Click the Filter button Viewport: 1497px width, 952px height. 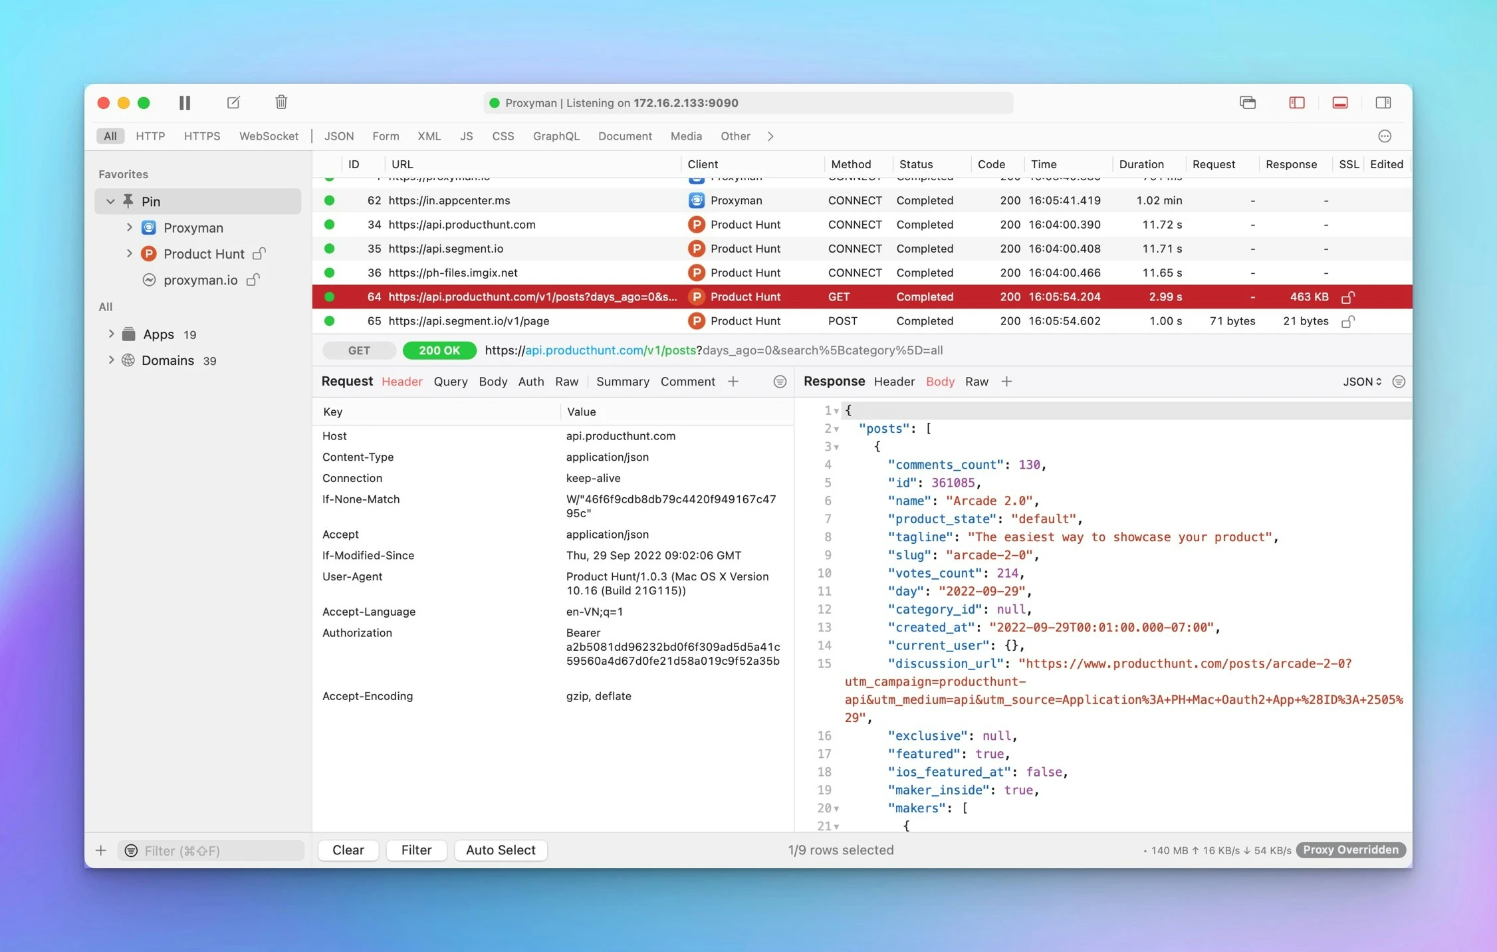(415, 850)
